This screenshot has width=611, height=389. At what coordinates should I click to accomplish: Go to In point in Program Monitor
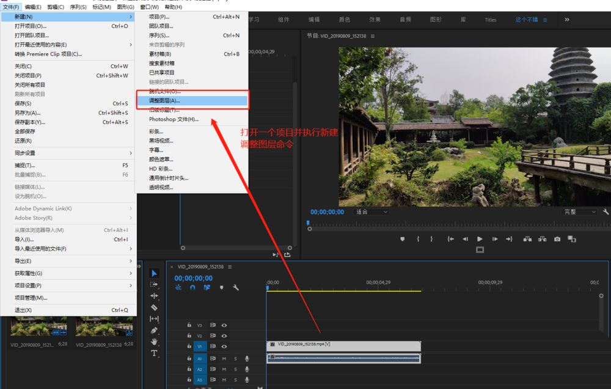click(x=450, y=239)
